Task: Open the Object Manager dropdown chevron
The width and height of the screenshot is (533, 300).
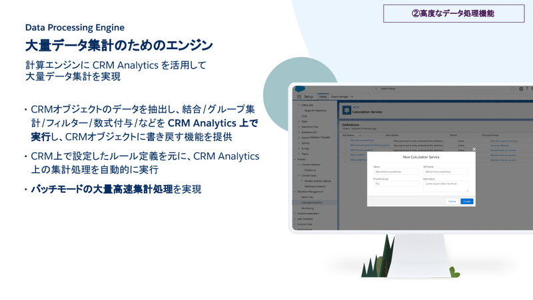Action: [x=352, y=96]
